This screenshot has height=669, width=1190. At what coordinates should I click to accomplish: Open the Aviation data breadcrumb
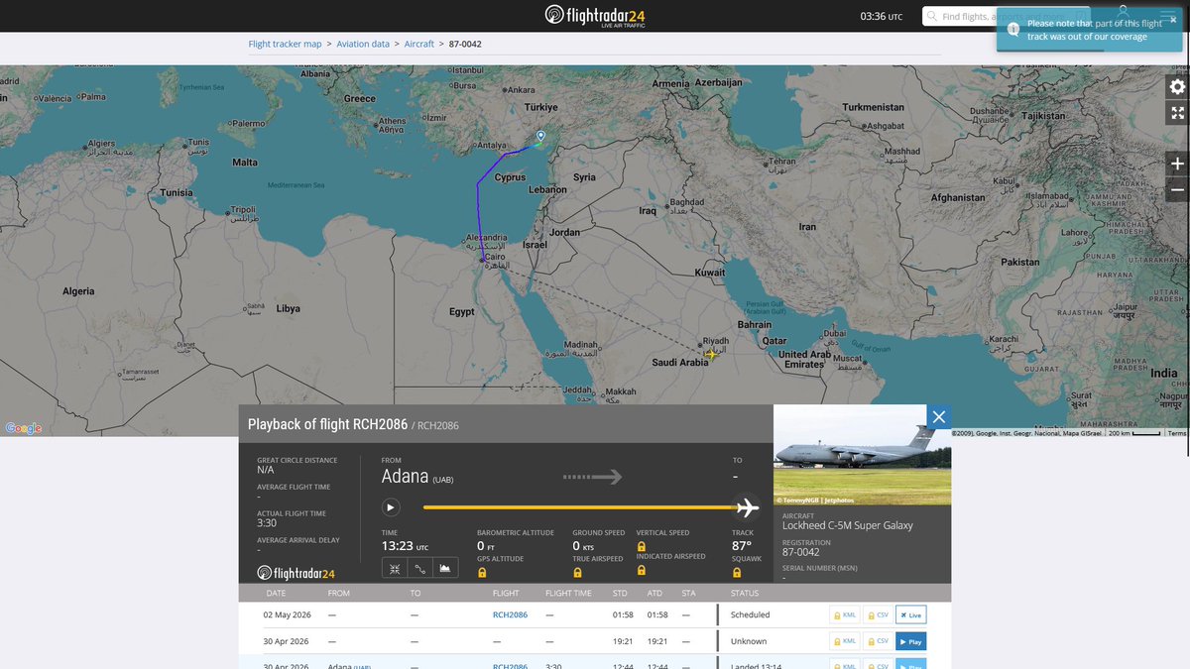tap(363, 44)
